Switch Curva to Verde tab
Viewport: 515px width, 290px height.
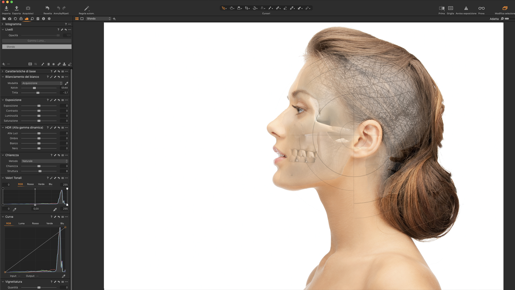click(x=50, y=223)
